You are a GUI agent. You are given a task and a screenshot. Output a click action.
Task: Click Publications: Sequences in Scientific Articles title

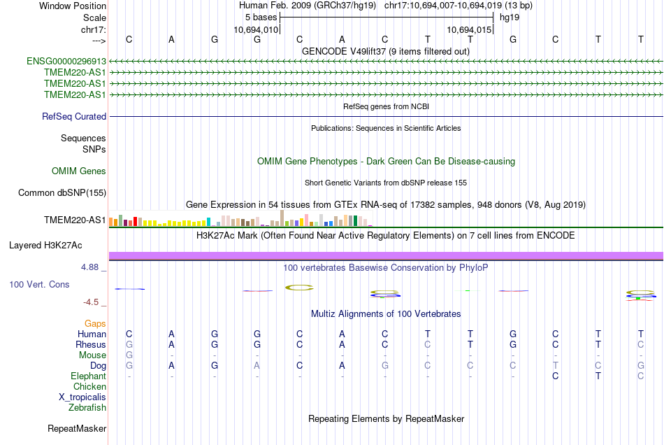click(386, 128)
